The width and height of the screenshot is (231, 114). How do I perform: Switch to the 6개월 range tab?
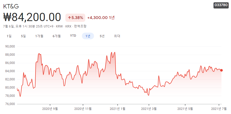point(57,36)
